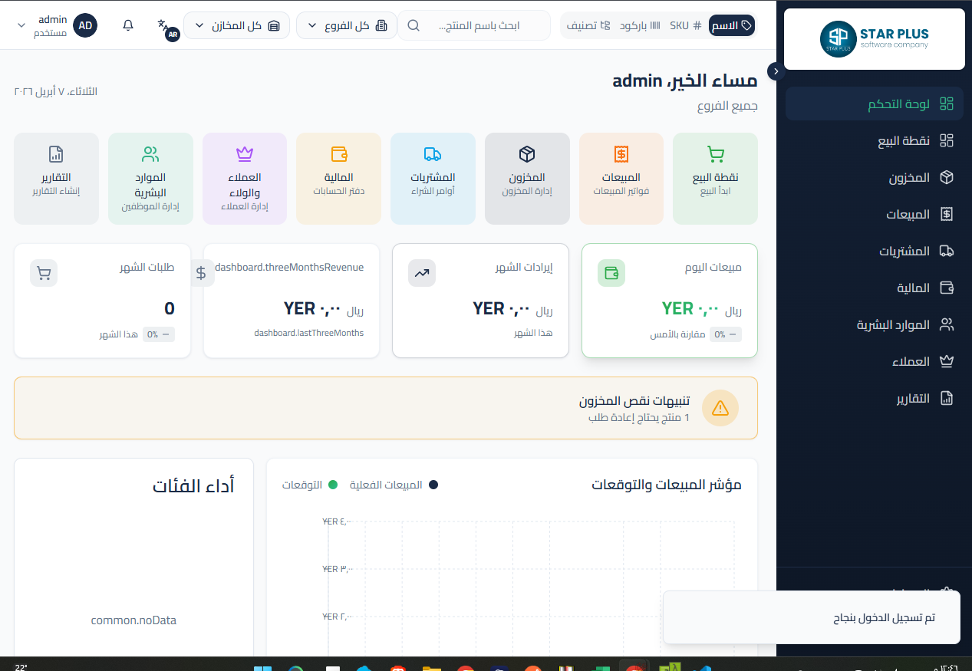Select الاسم search mode toggle

732,25
